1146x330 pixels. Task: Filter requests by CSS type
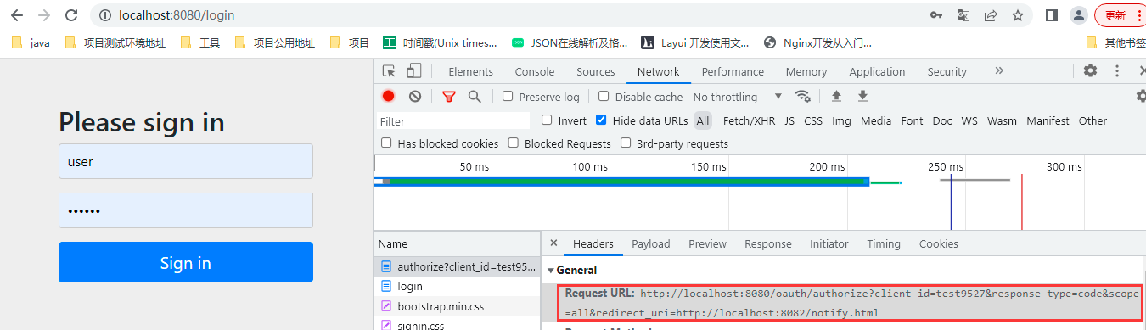813,120
